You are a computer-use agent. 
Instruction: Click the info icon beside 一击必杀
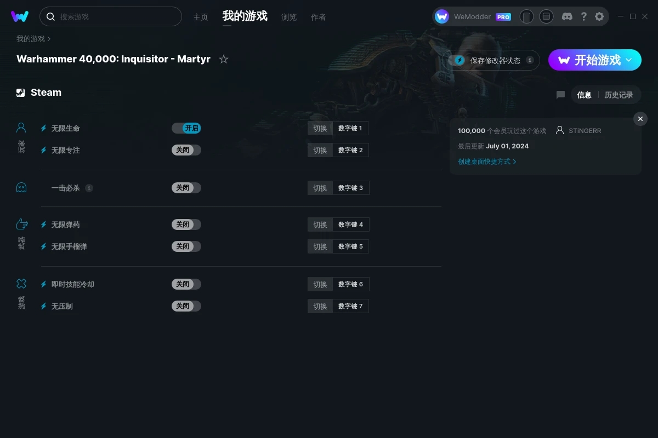(x=89, y=188)
